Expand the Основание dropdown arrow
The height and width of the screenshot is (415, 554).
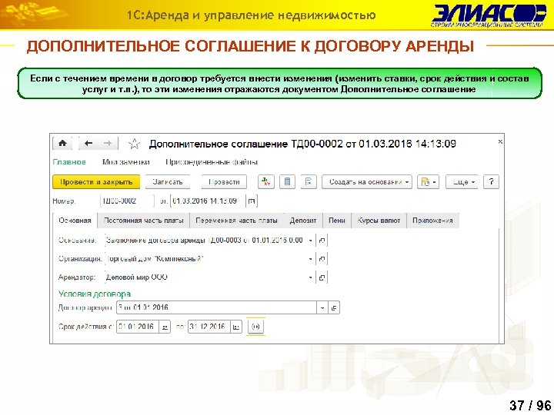pyautogui.click(x=311, y=241)
